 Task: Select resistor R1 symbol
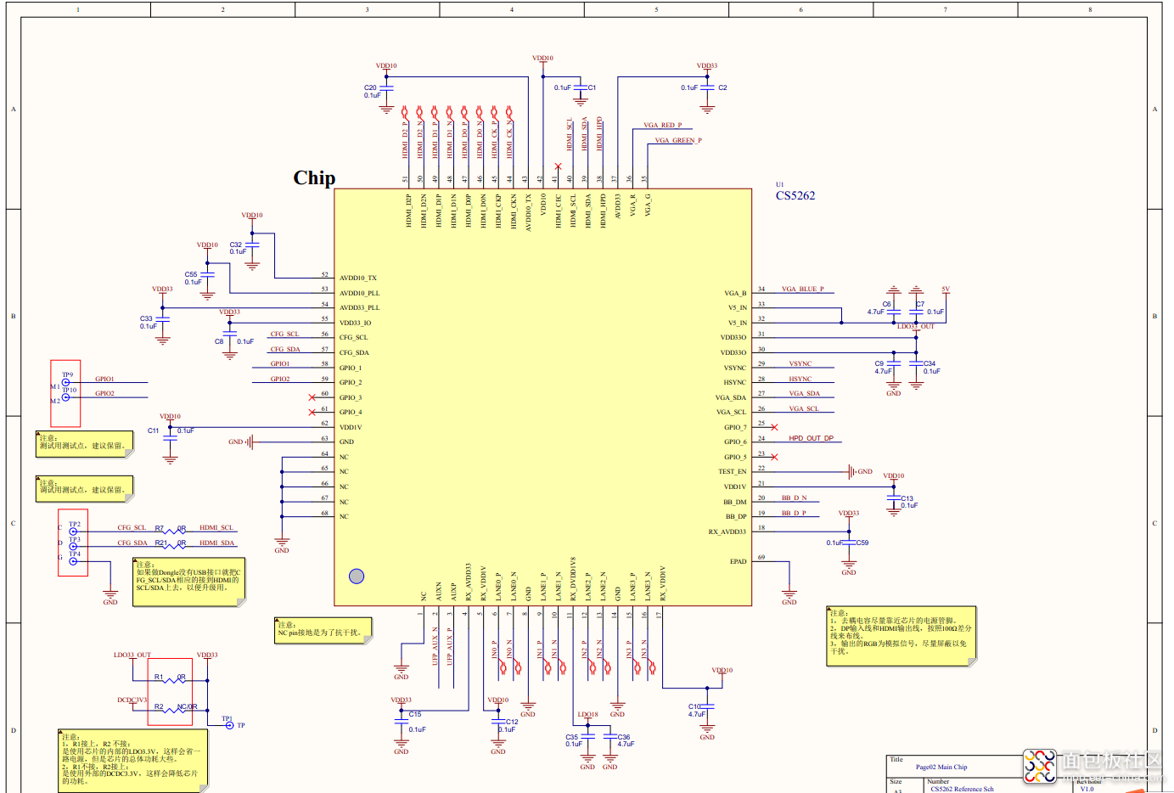tap(175, 680)
